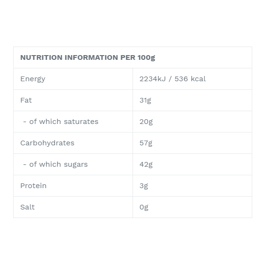This screenshot has width=266, height=266.
Task: Select the Energy row label
Action: click(x=33, y=79)
